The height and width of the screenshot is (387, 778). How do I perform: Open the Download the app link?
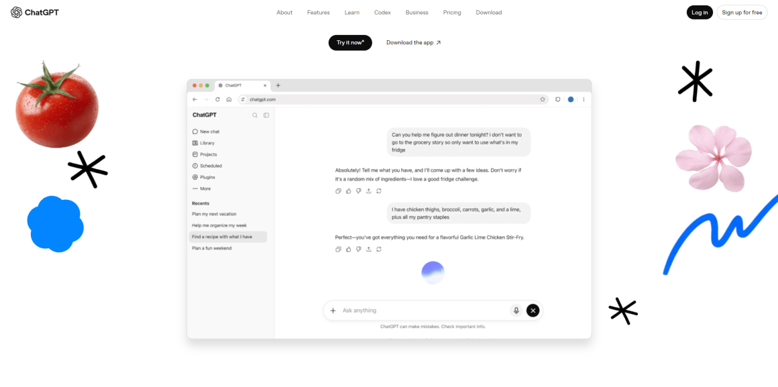(413, 43)
